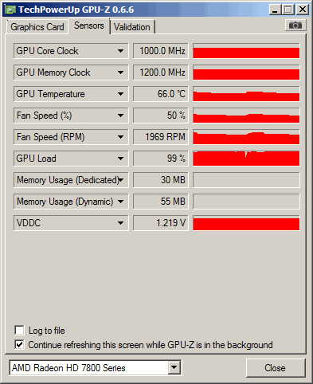Click the GPU Load red graph

(x=246, y=159)
